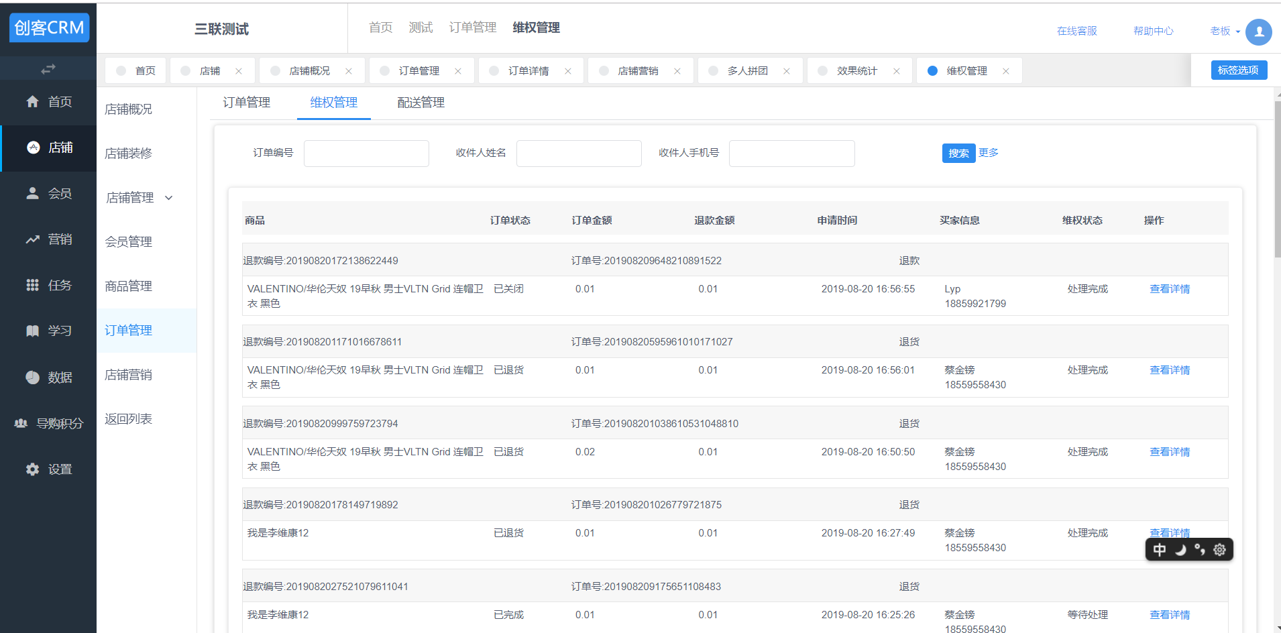Image resolution: width=1281 pixels, height=633 pixels.
Task: Select the radio dot on 订单详情 tag
Action: tap(494, 70)
